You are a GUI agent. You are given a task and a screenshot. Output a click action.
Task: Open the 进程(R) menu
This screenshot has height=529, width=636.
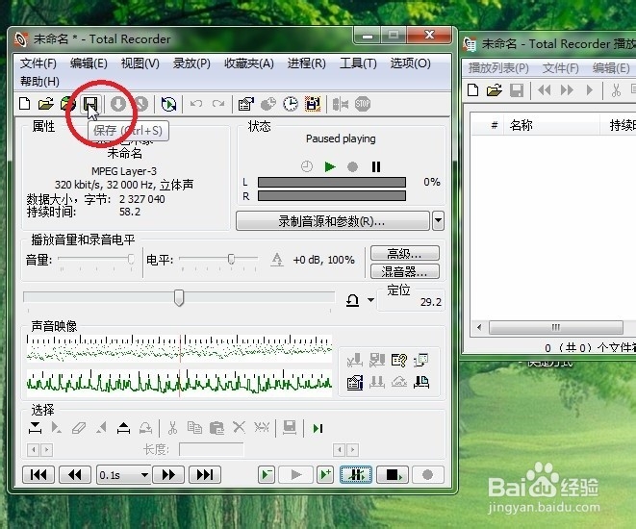click(x=307, y=63)
